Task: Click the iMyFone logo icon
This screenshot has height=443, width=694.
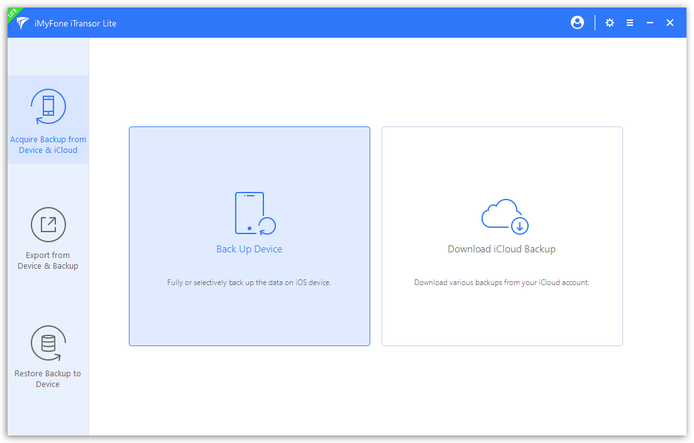Action: [x=22, y=23]
